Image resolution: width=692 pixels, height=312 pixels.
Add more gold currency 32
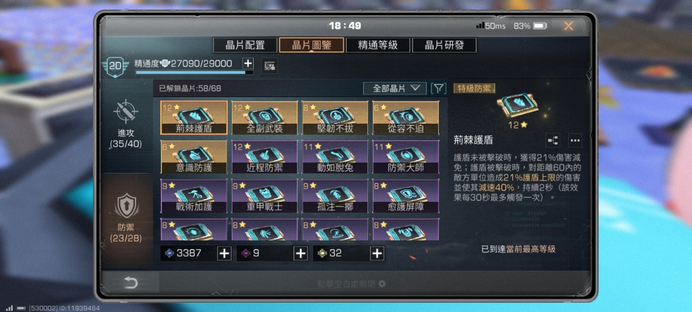point(377,253)
